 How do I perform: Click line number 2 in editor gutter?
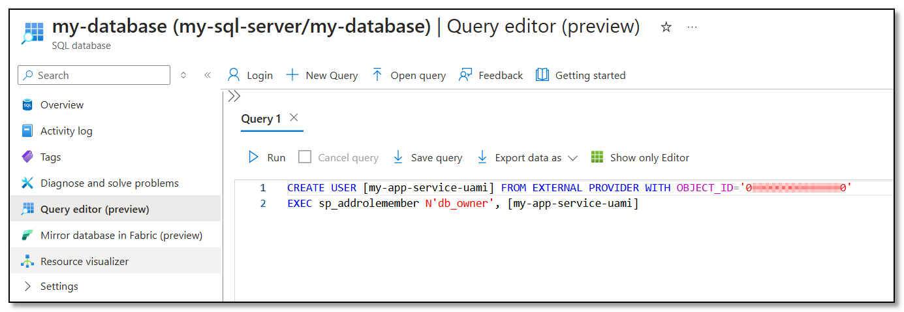(263, 204)
